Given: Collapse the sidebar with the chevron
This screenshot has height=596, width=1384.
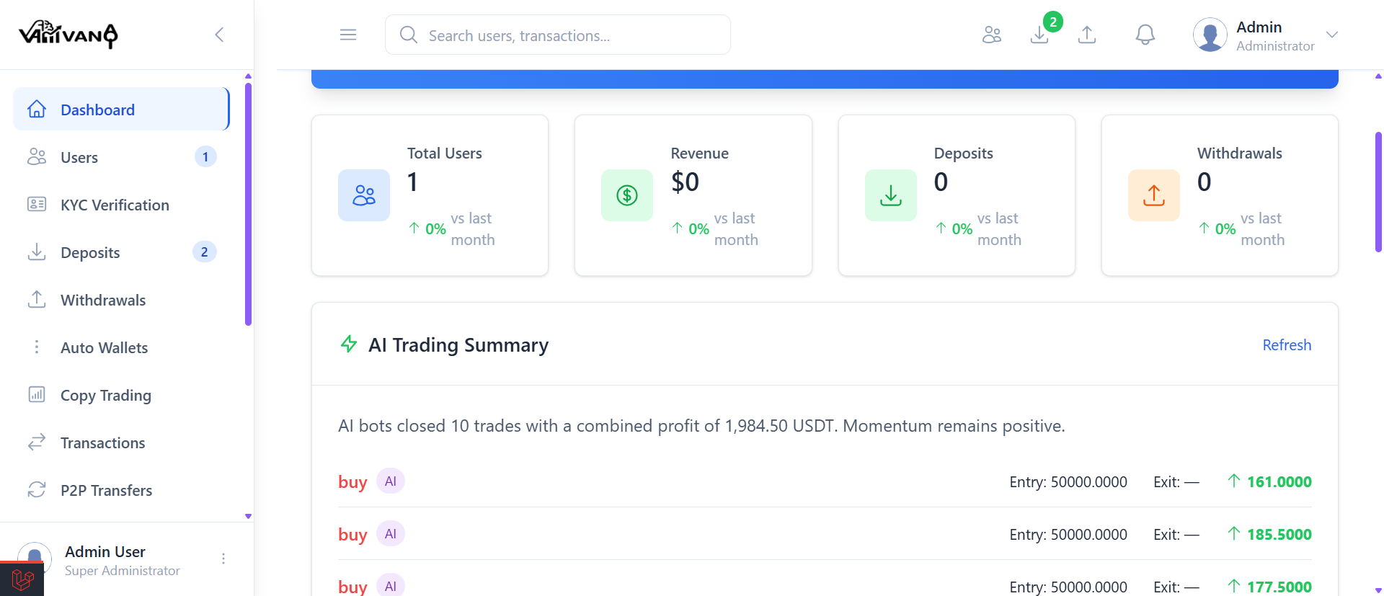Looking at the screenshot, I should [x=220, y=35].
